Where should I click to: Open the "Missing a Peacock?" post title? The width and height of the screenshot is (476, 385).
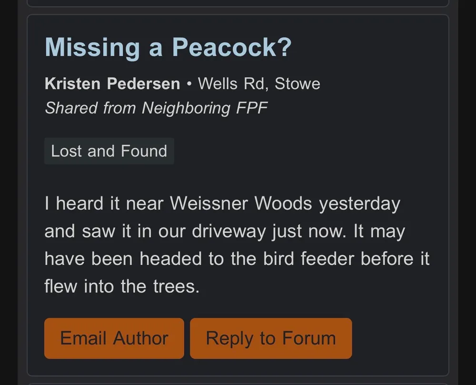tap(168, 47)
